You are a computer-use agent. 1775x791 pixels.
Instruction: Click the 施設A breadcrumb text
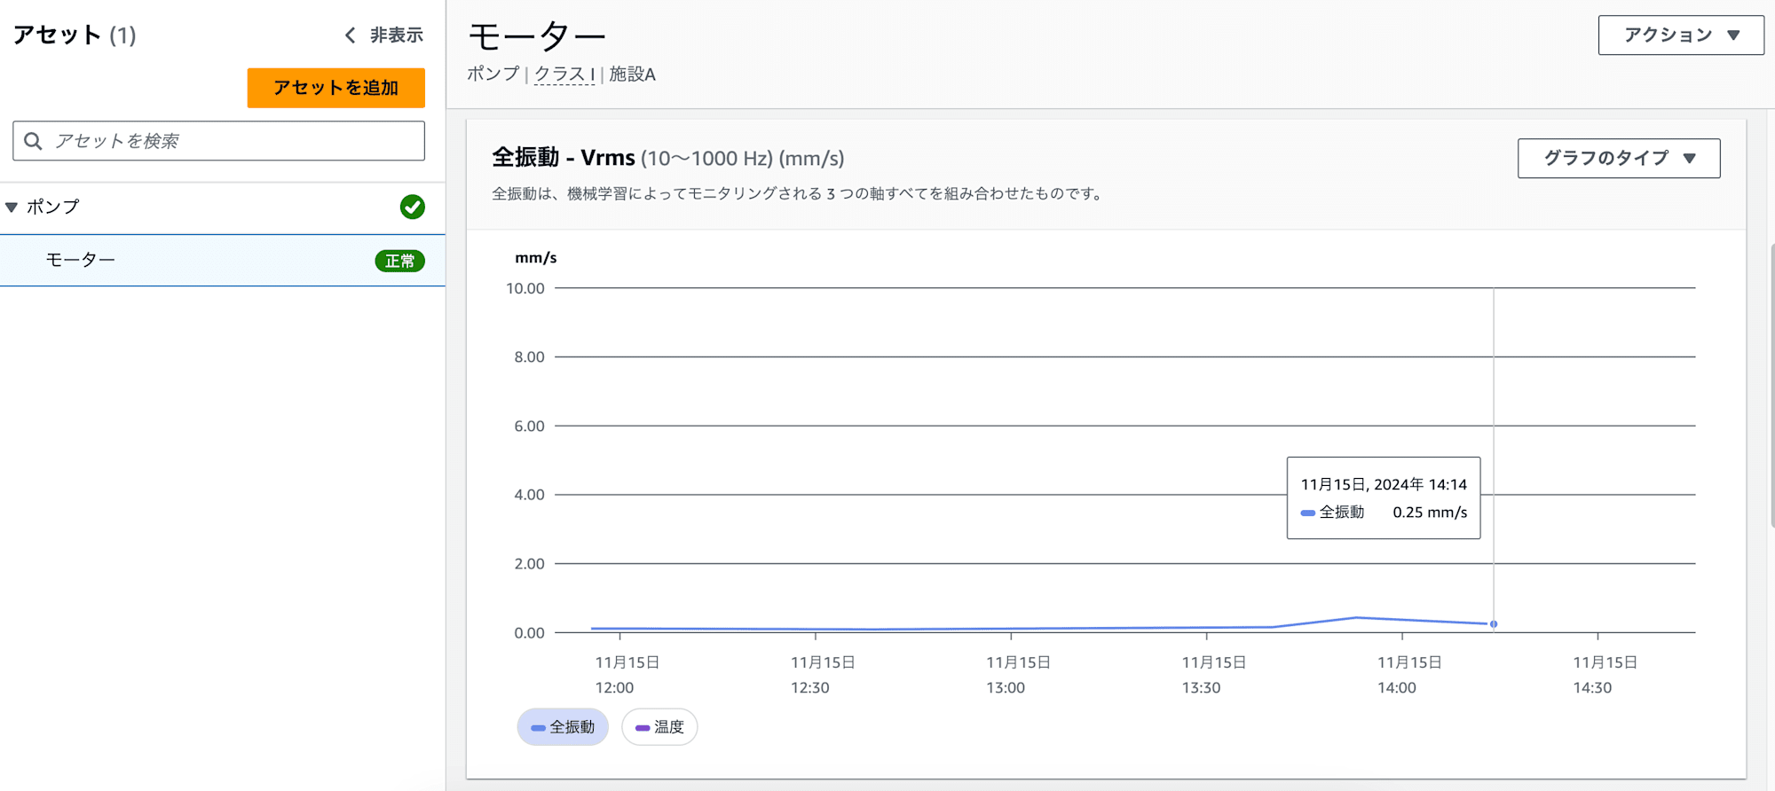[632, 74]
